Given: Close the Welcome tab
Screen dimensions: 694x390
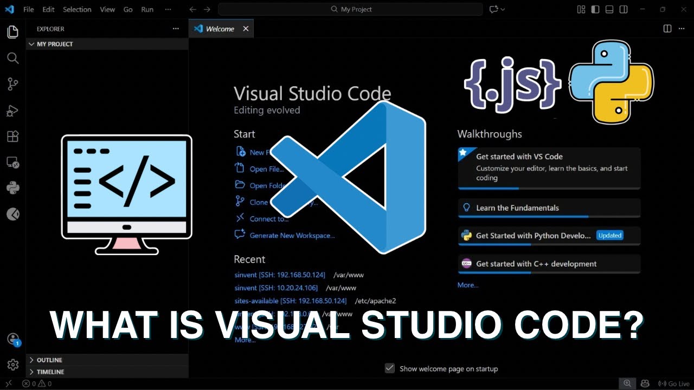Looking at the screenshot, I should [x=246, y=29].
